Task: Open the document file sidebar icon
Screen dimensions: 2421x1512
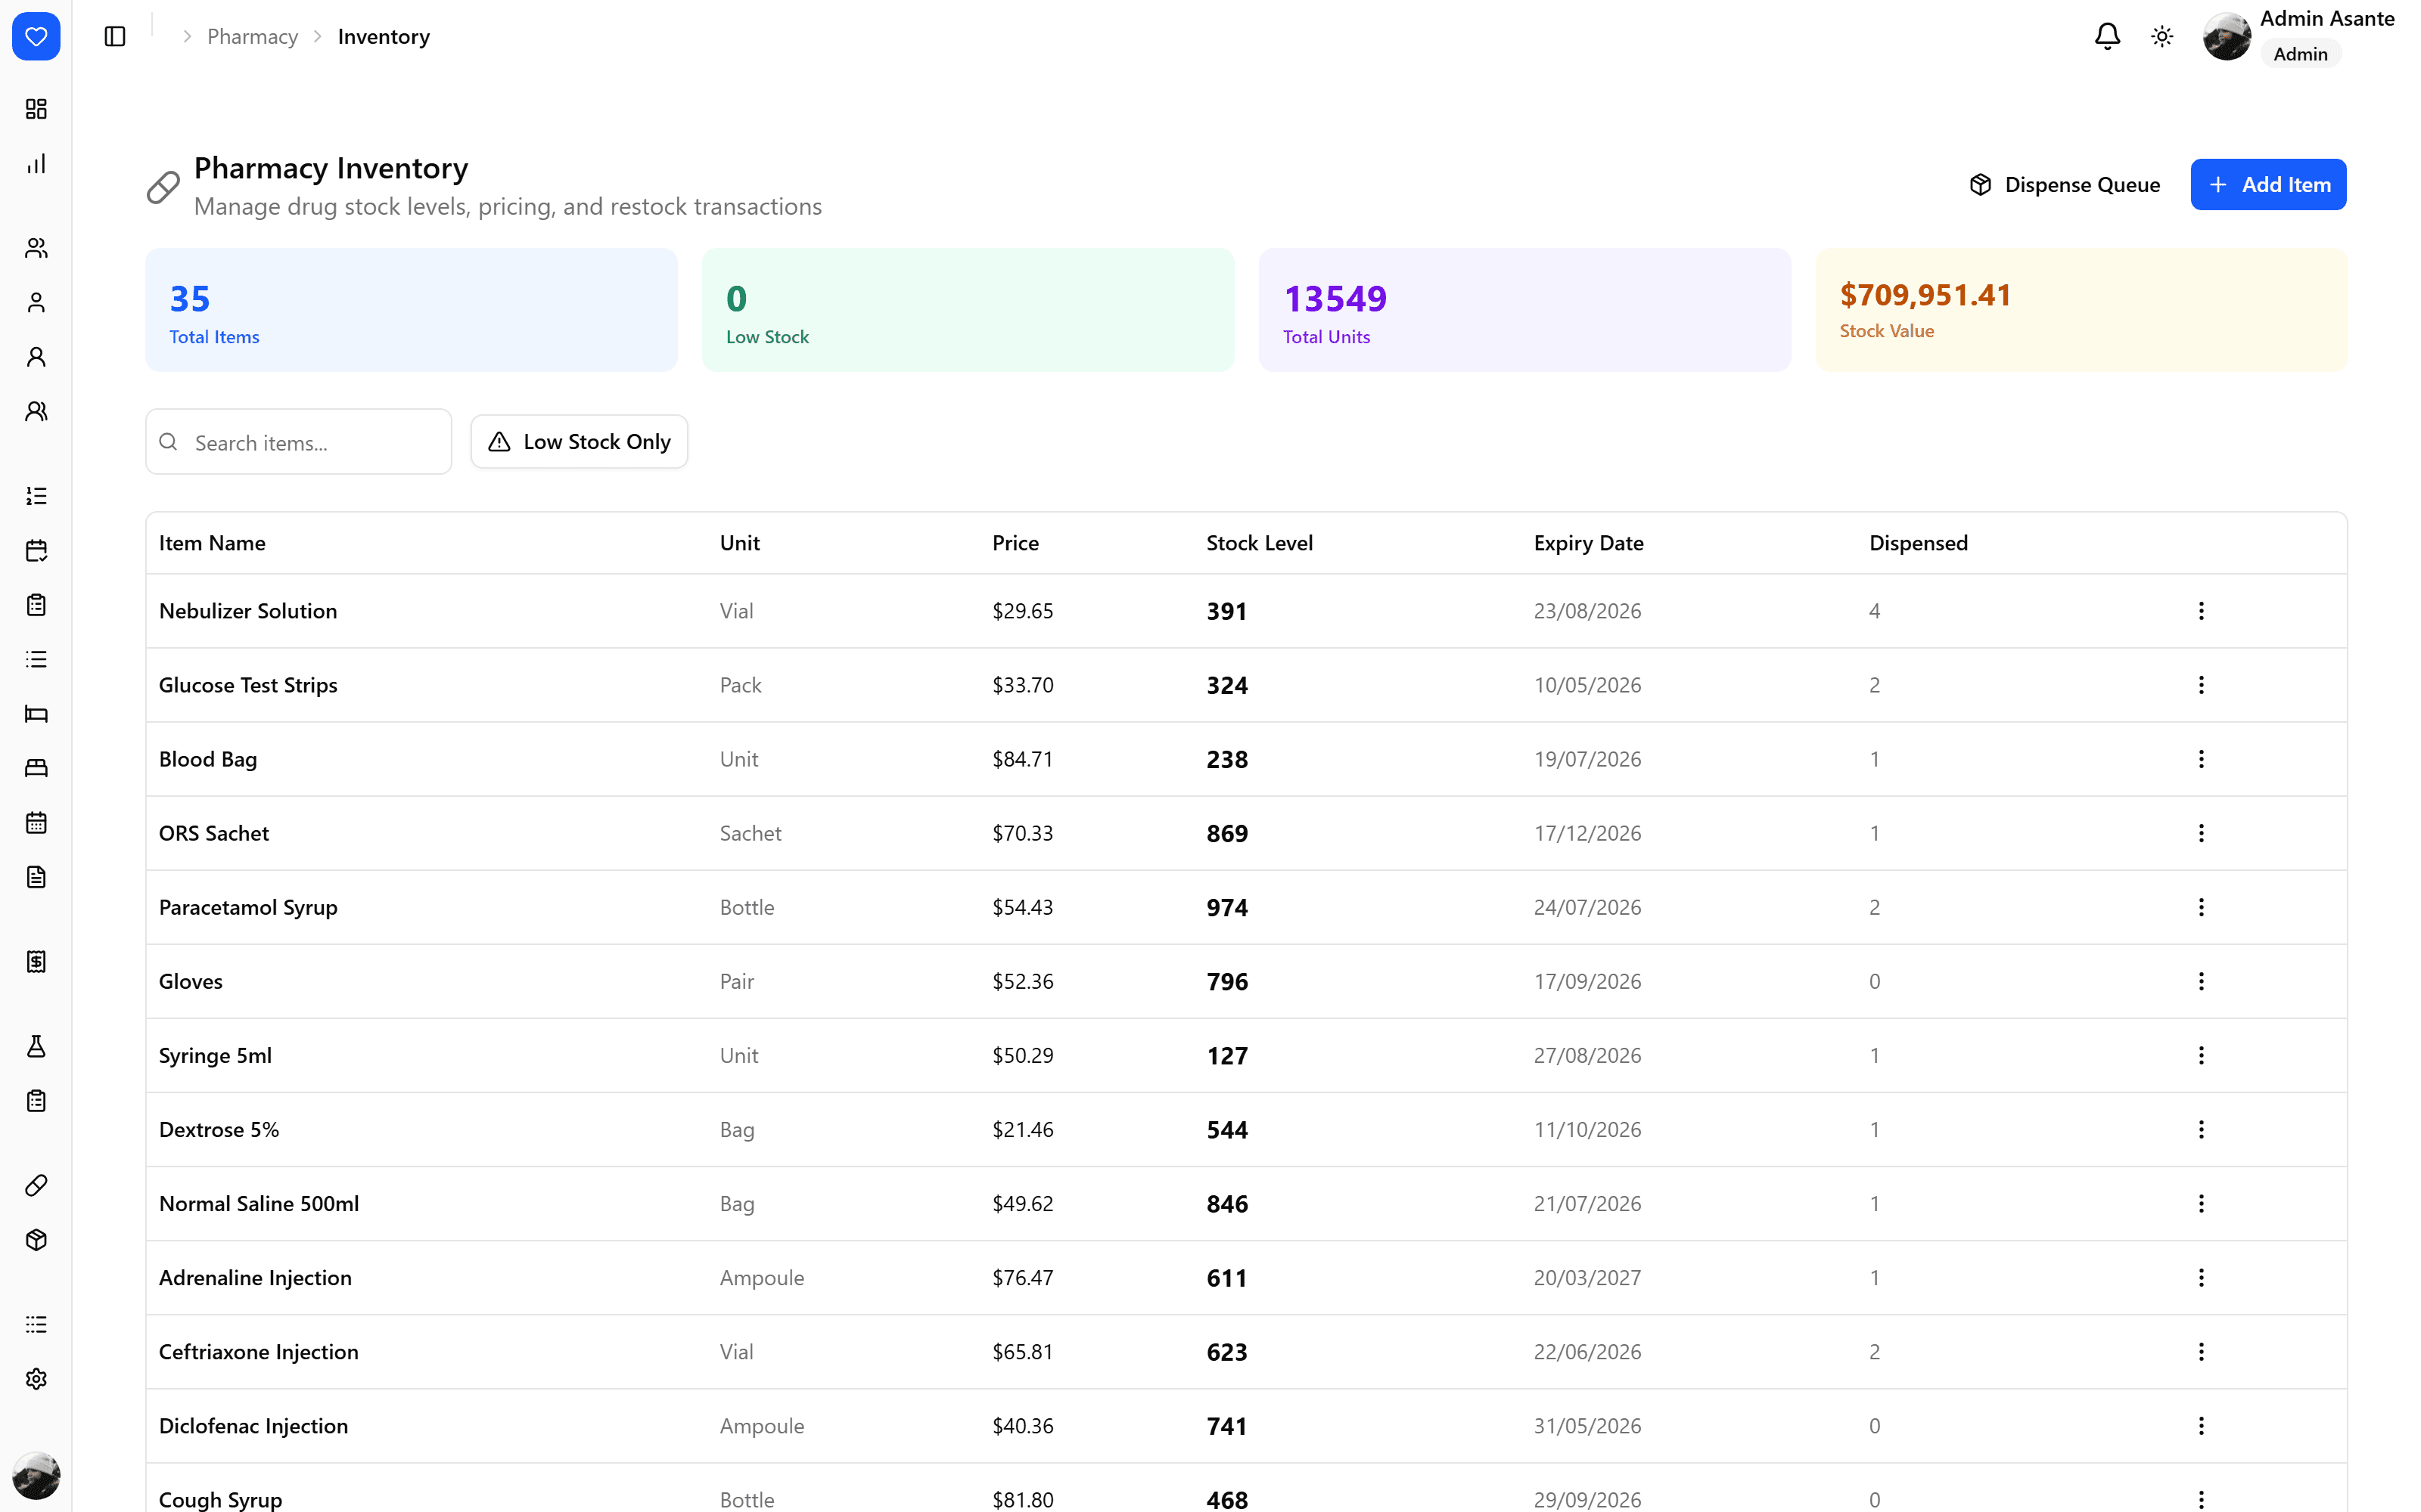Action: 36,877
